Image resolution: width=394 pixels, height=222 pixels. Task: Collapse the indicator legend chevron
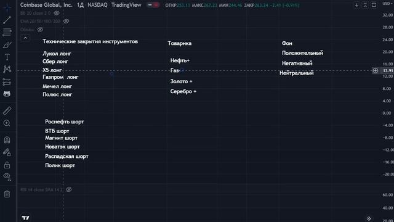(25, 38)
